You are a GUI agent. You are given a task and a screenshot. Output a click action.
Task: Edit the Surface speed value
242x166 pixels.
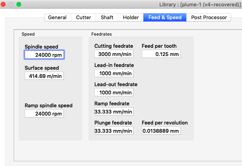(x=44, y=76)
